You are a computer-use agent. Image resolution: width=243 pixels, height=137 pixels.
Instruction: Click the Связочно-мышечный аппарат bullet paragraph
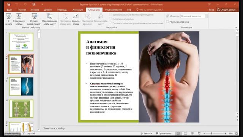(x=111, y=97)
